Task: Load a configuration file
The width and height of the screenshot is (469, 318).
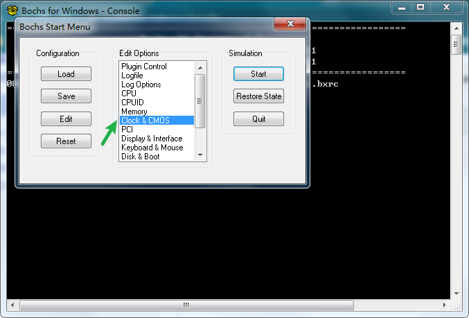Action: point(66,74)
